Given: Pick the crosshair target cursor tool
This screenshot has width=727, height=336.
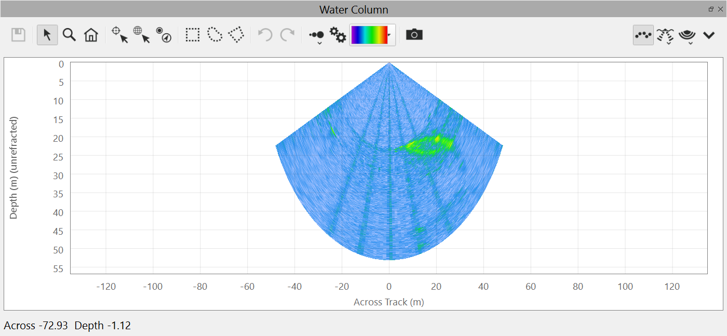Looking at the screenshot, I should [x=119, y=35].
